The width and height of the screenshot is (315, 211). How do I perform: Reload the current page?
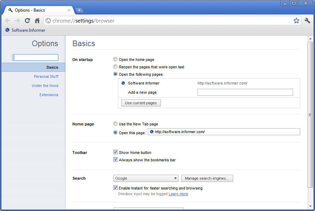(27, 21)
